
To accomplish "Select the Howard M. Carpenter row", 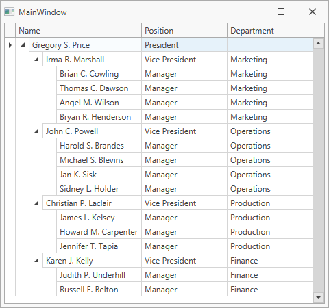I will (184, 232).
